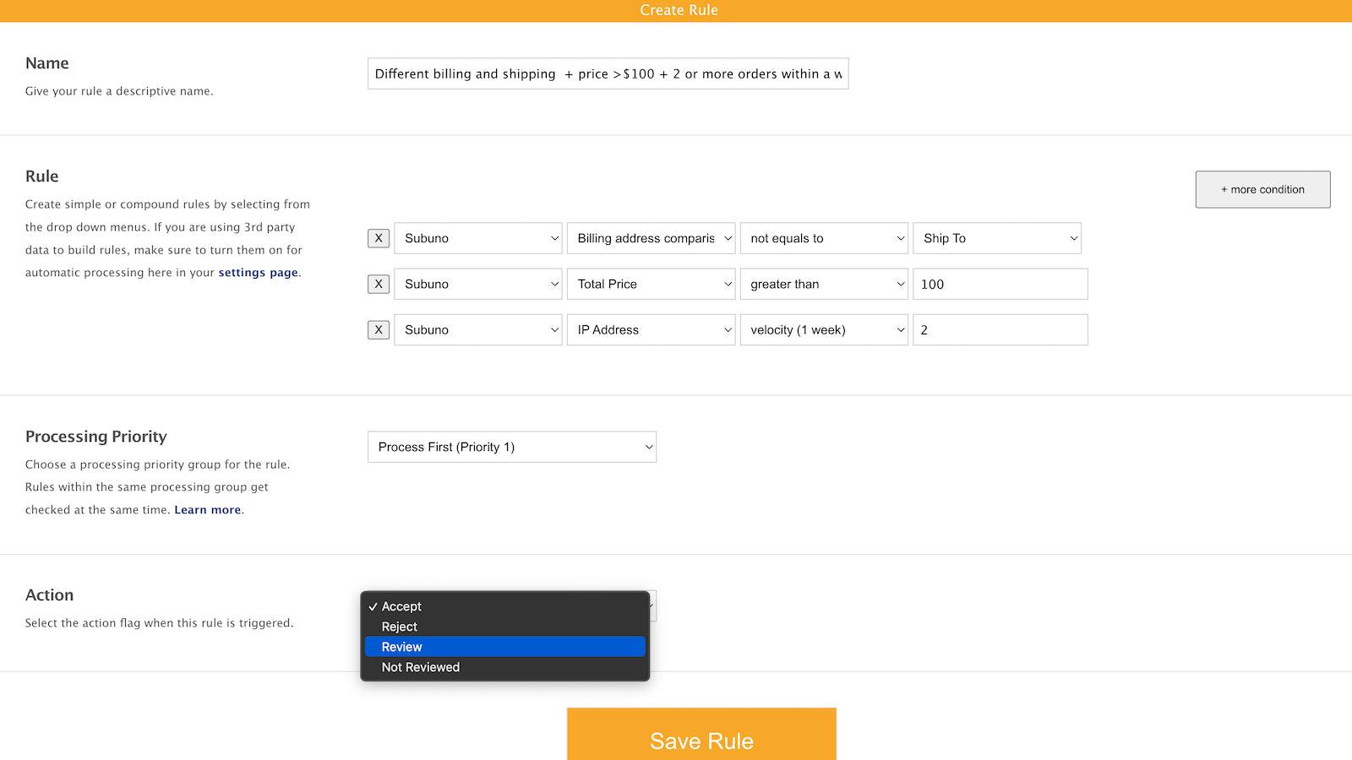Open the 'not equals to' operator dropdown

coord(823,238)
